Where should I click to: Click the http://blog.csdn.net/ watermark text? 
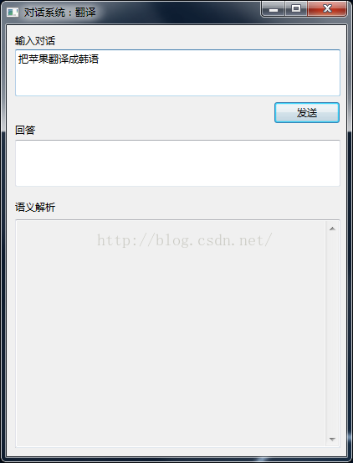(185, 240)
